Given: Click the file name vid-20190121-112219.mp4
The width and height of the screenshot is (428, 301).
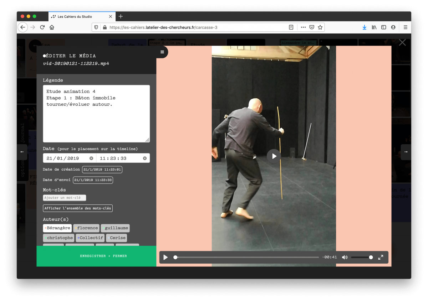Looking at the screenshot, I should [x=76, y=64].
